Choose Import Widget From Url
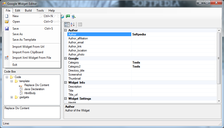Image resolution: width=224 pixels, height=128 pixels. (32, 47)
